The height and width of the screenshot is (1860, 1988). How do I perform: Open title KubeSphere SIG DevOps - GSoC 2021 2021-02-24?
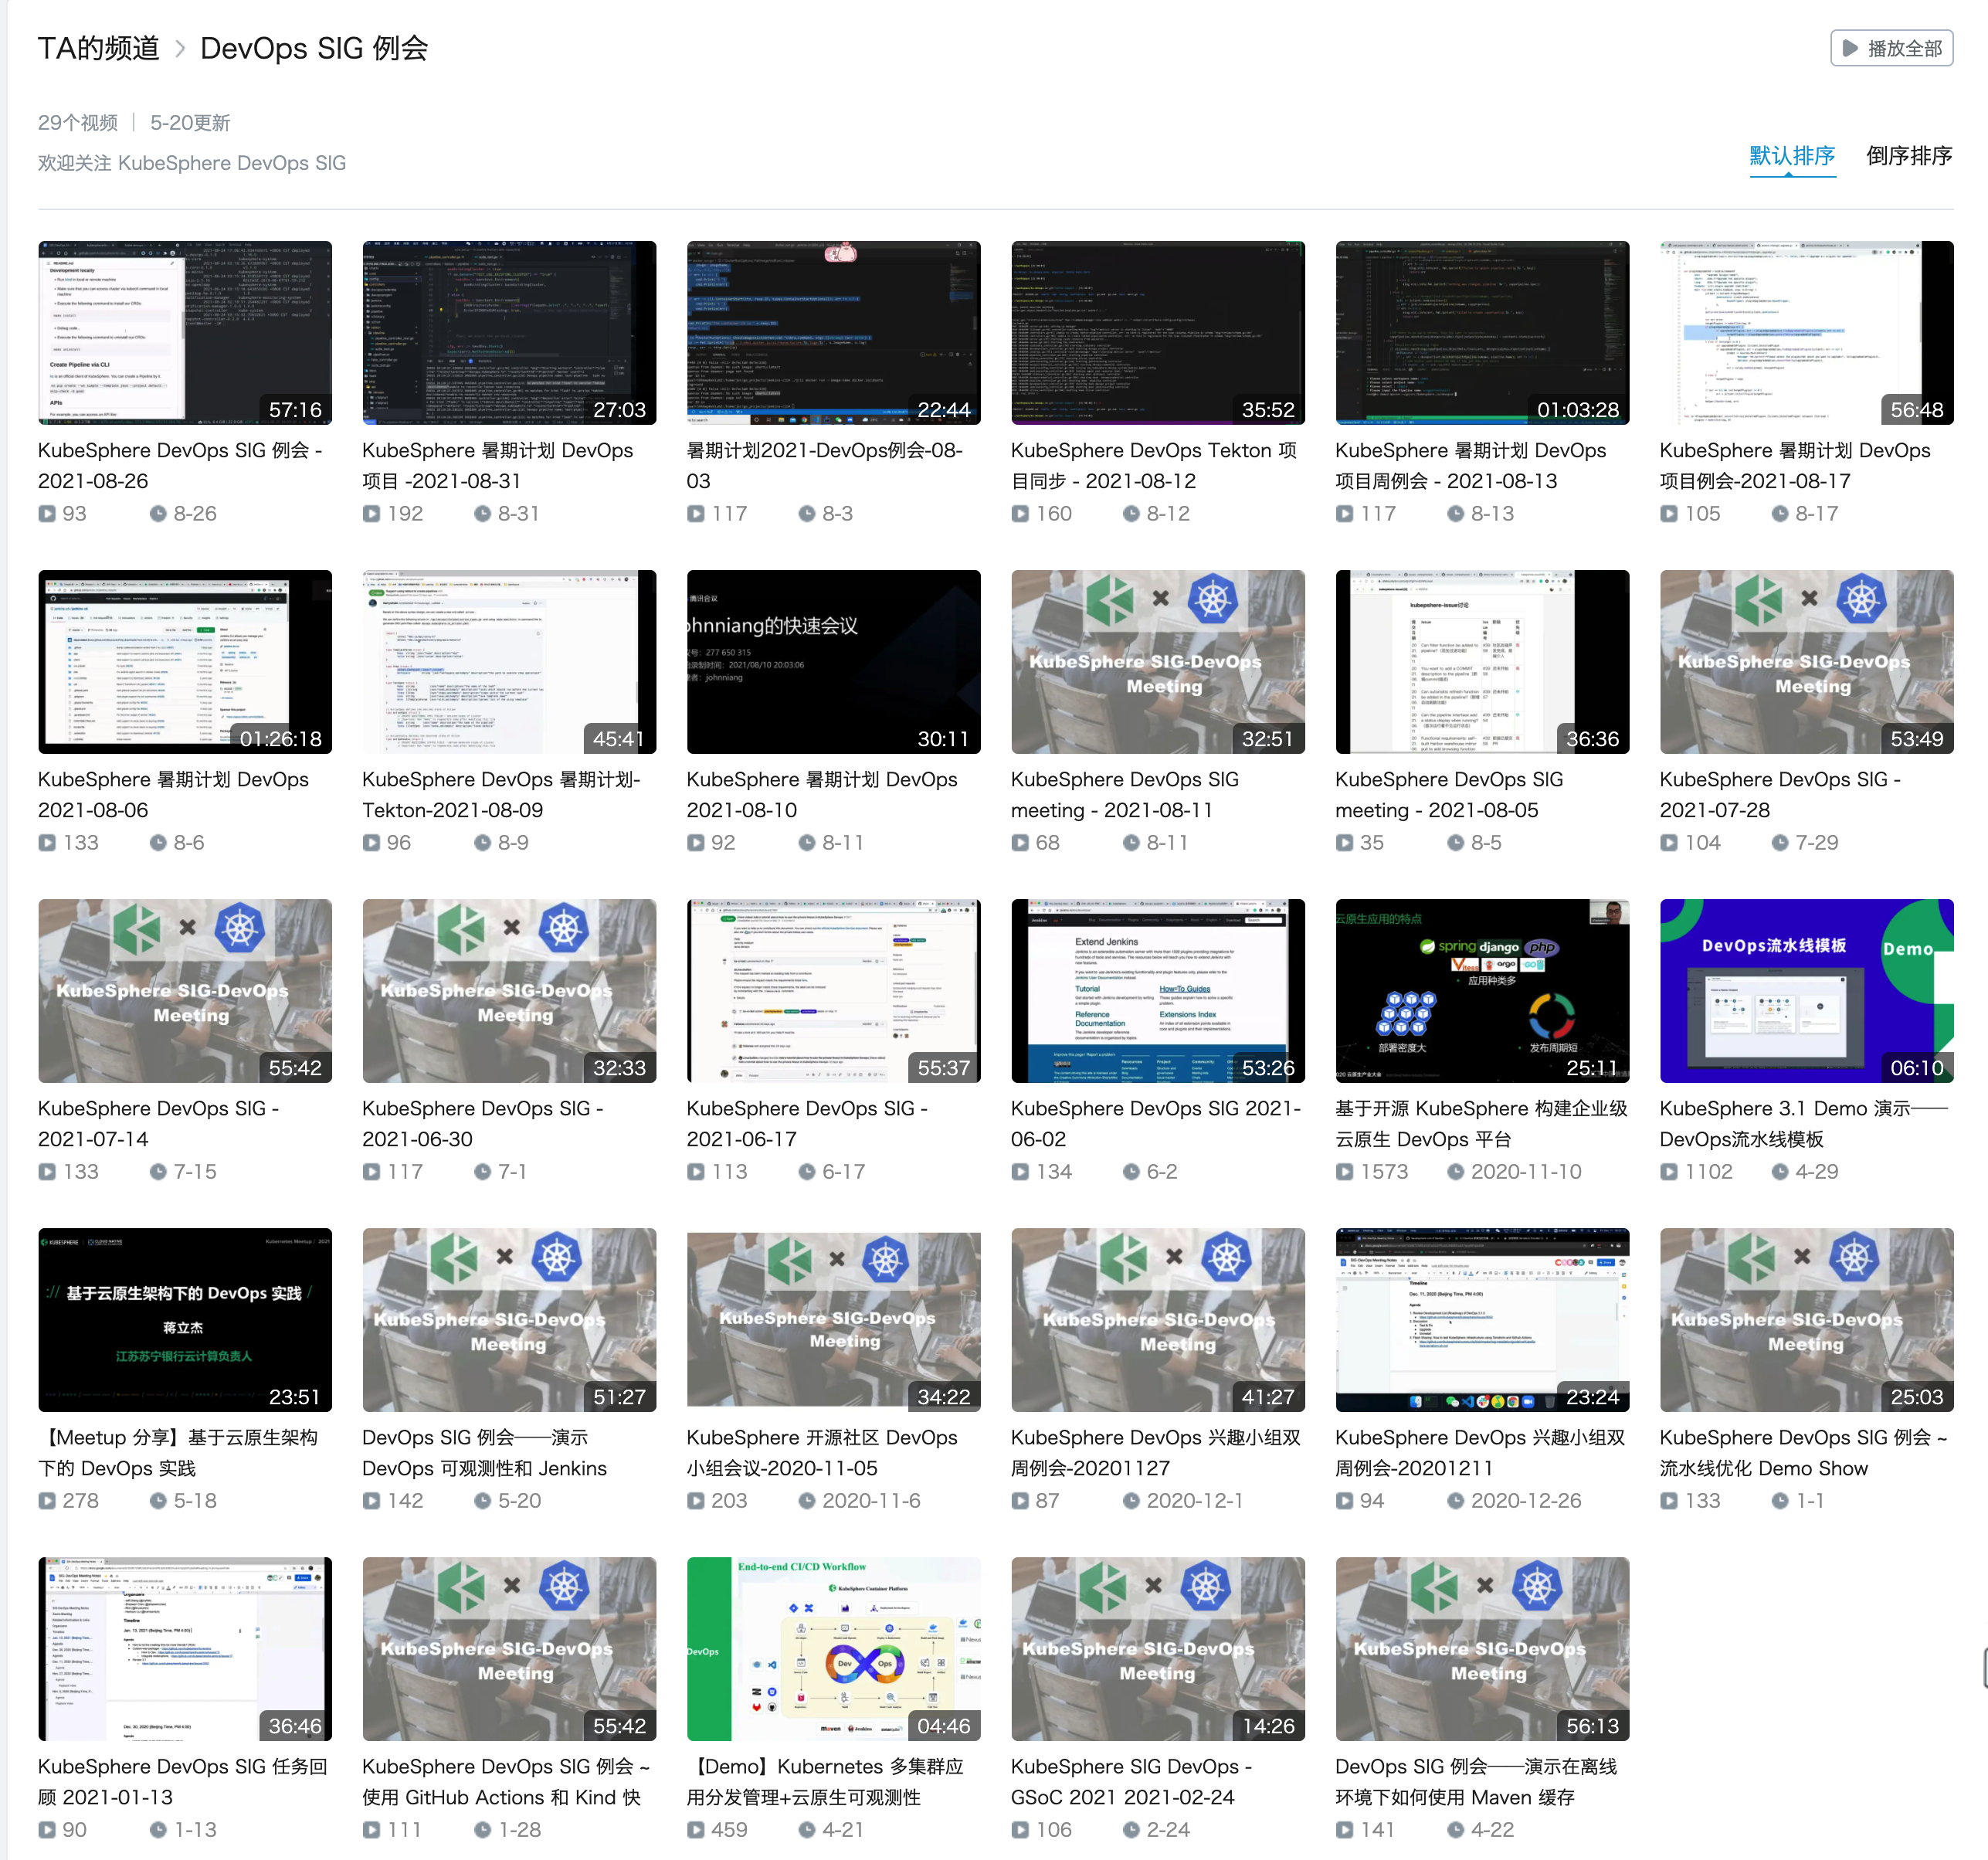(x=1131, y=1781)
